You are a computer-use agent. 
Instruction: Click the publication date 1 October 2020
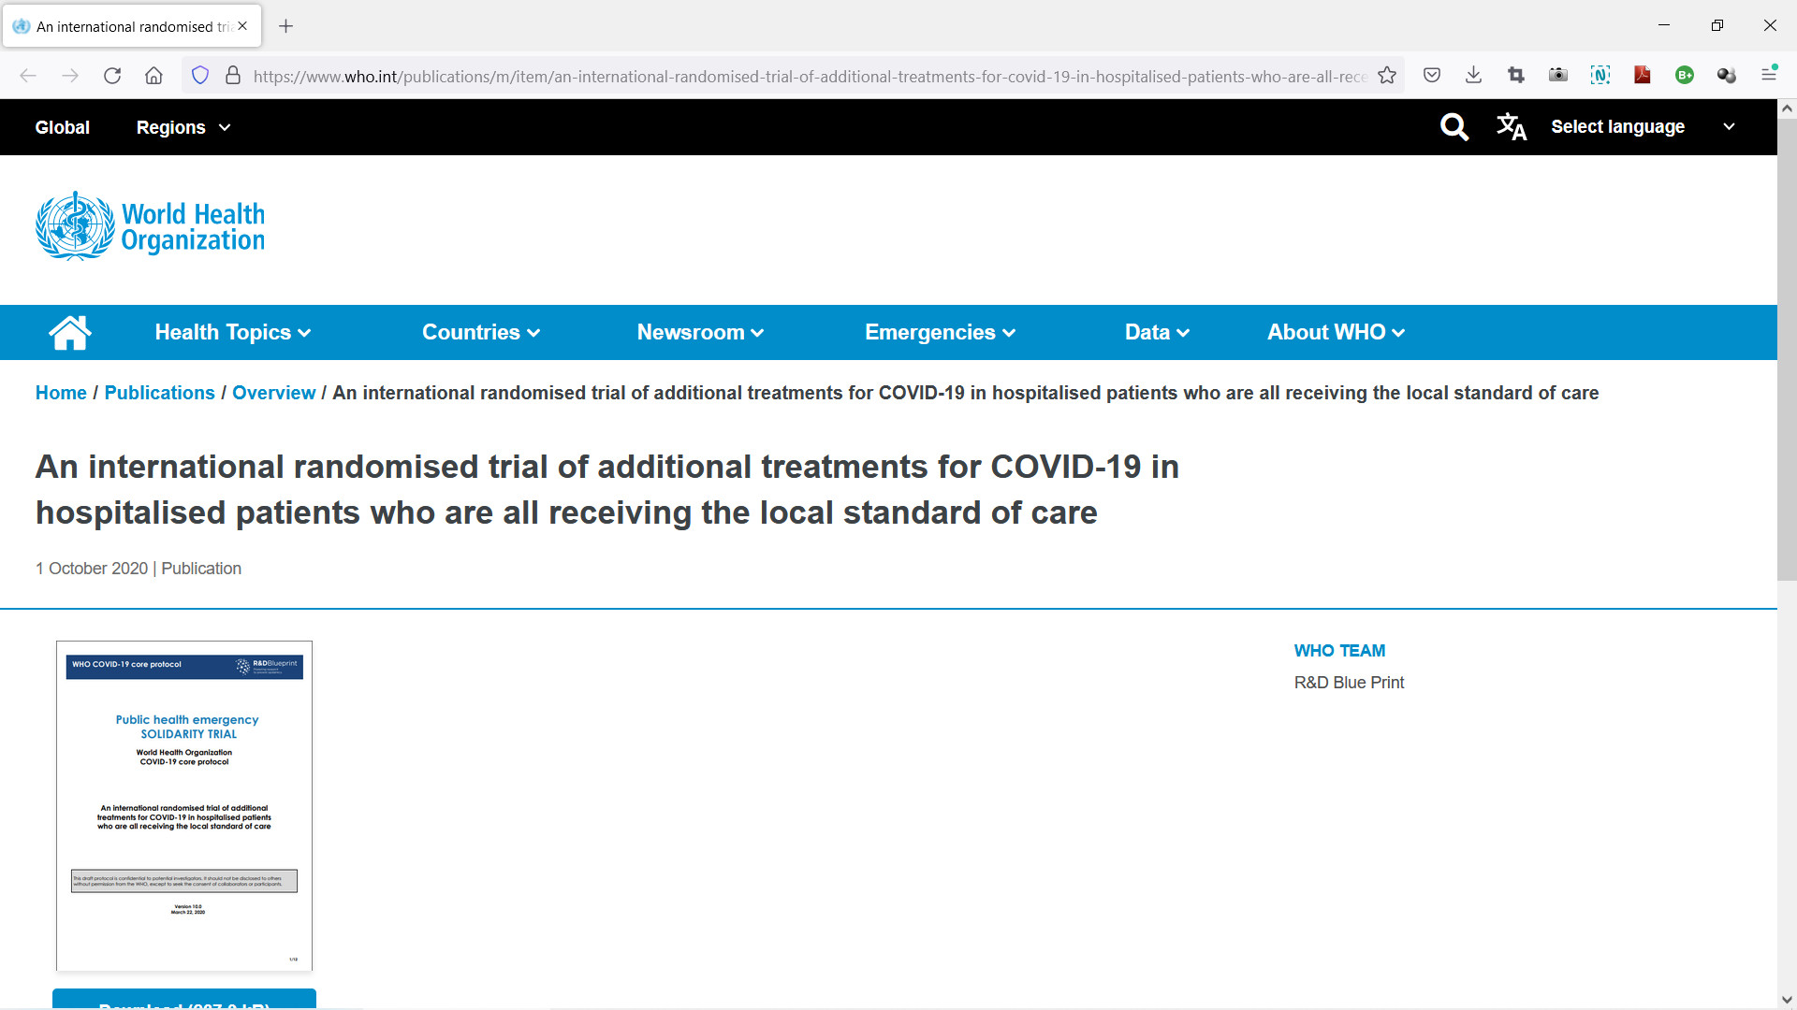tap(92, 569)
